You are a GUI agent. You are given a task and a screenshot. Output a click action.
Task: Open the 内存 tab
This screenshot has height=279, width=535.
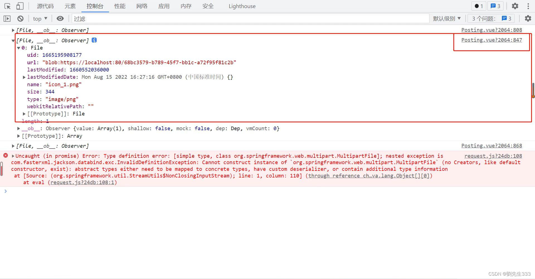[186, 6]
